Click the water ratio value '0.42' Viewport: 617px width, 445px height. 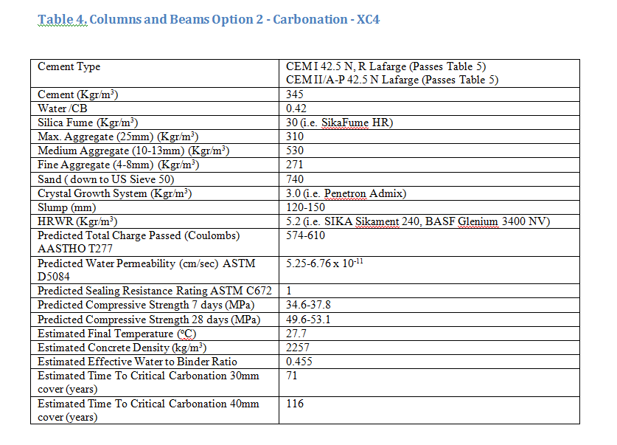(x=296, y=108)
